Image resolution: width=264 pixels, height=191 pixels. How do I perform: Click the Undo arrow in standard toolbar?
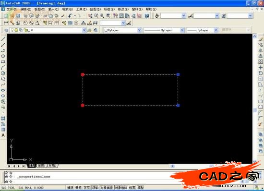(x=70, y=16)
